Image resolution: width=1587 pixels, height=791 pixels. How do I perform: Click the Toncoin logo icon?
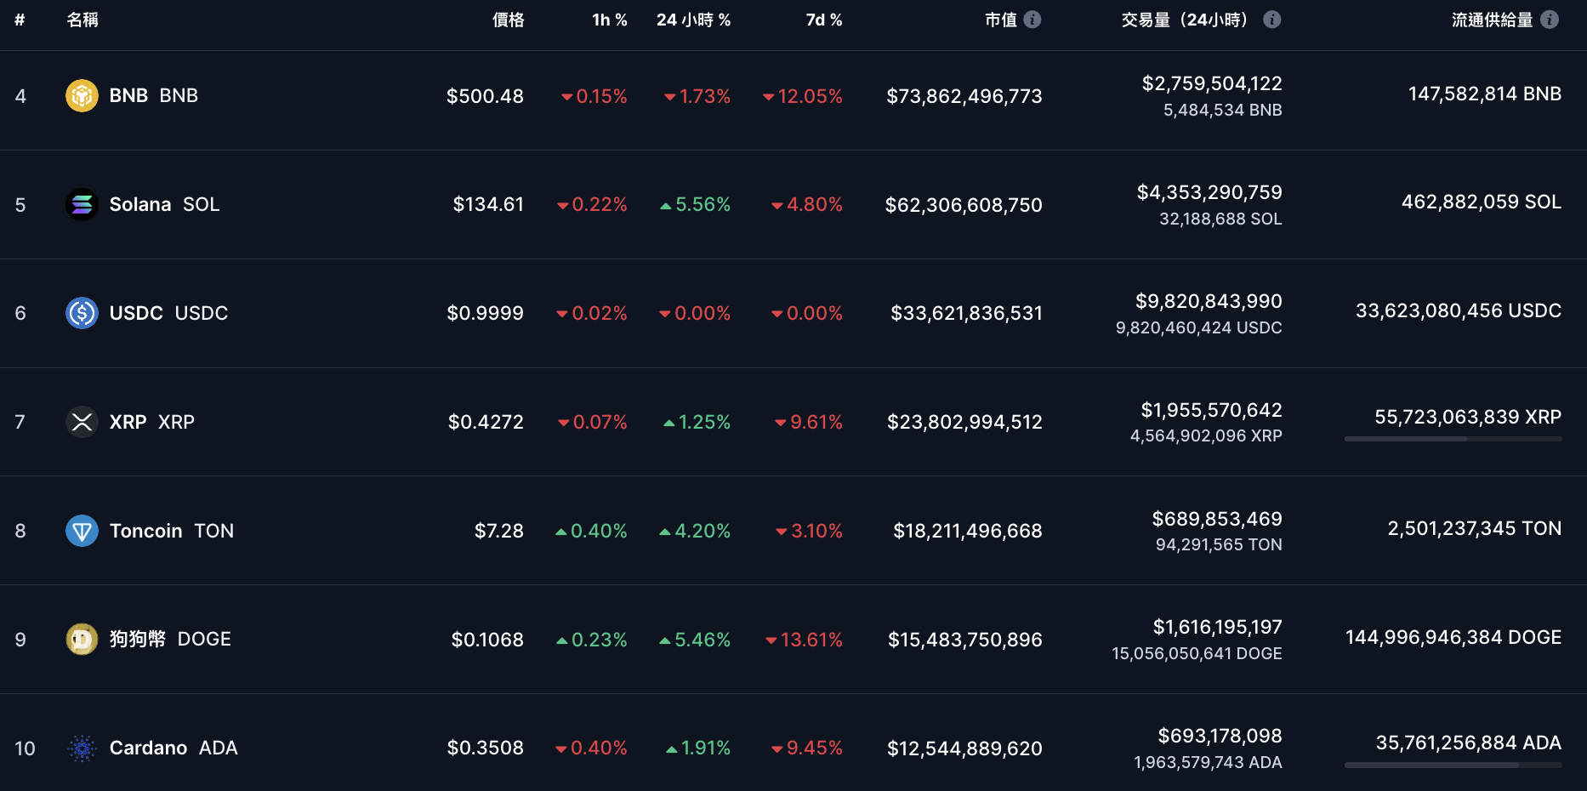82,531
